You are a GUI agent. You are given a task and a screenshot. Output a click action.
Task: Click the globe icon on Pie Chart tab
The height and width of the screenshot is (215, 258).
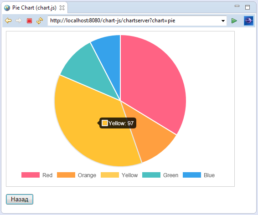(7, 8)
